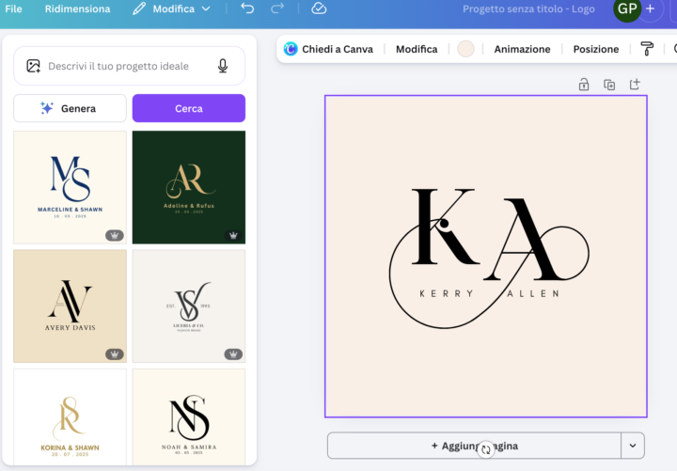
Task: Select the Adeline & Rufus AR template
Action: [x=189, y=187]
